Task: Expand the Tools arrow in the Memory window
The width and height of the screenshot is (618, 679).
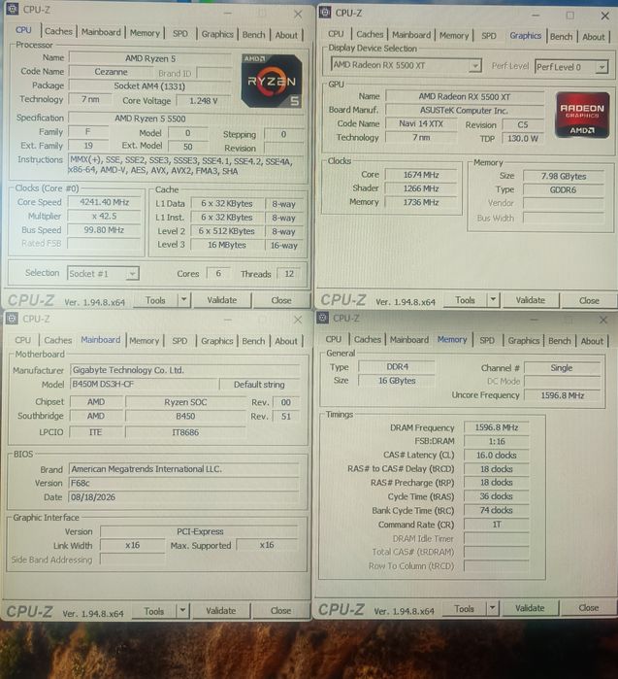Action: [492, 608]
